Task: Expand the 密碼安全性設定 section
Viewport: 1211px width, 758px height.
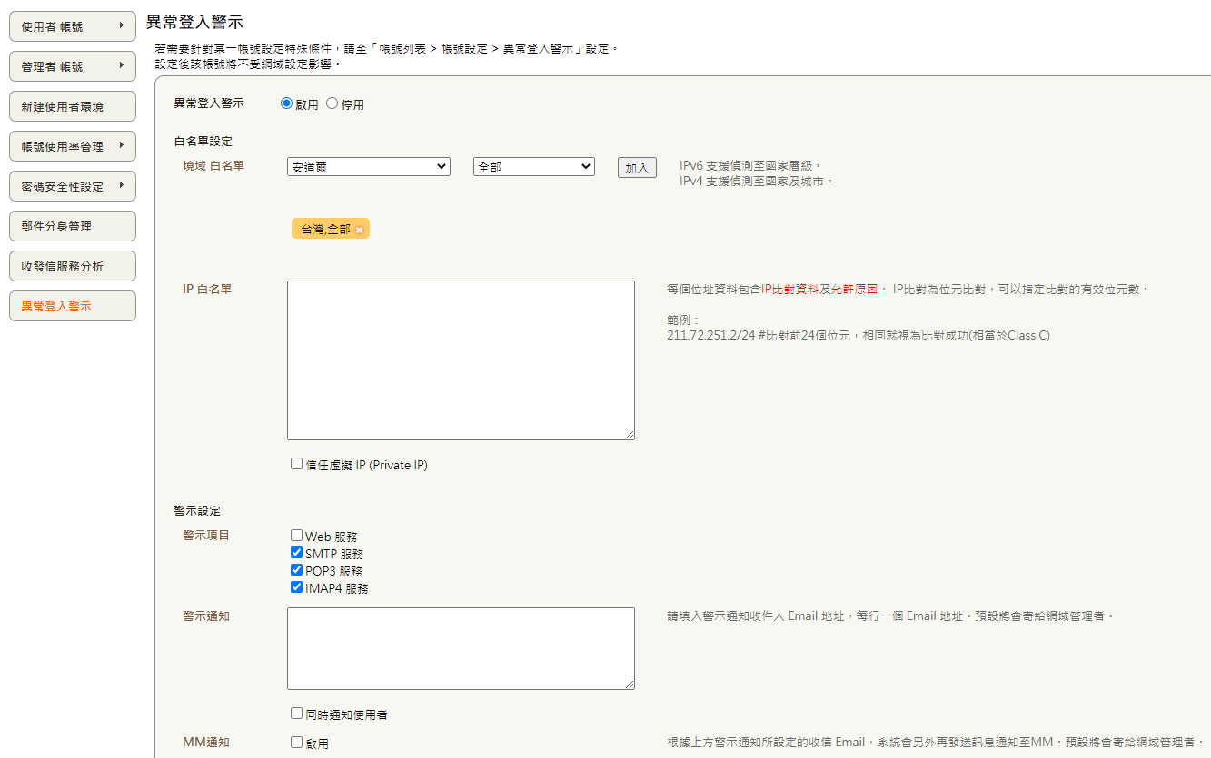Action: click(x=72, y=185)
